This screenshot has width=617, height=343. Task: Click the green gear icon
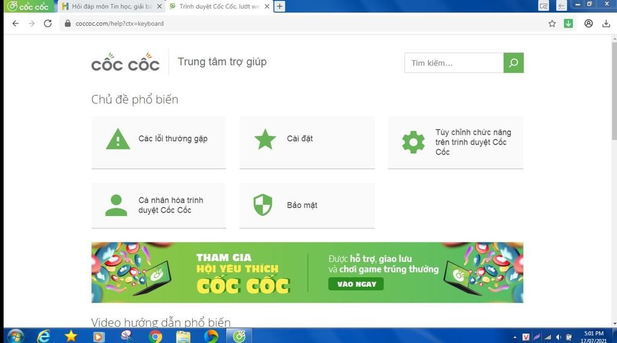pyautogui.click(x=413, y=142)
